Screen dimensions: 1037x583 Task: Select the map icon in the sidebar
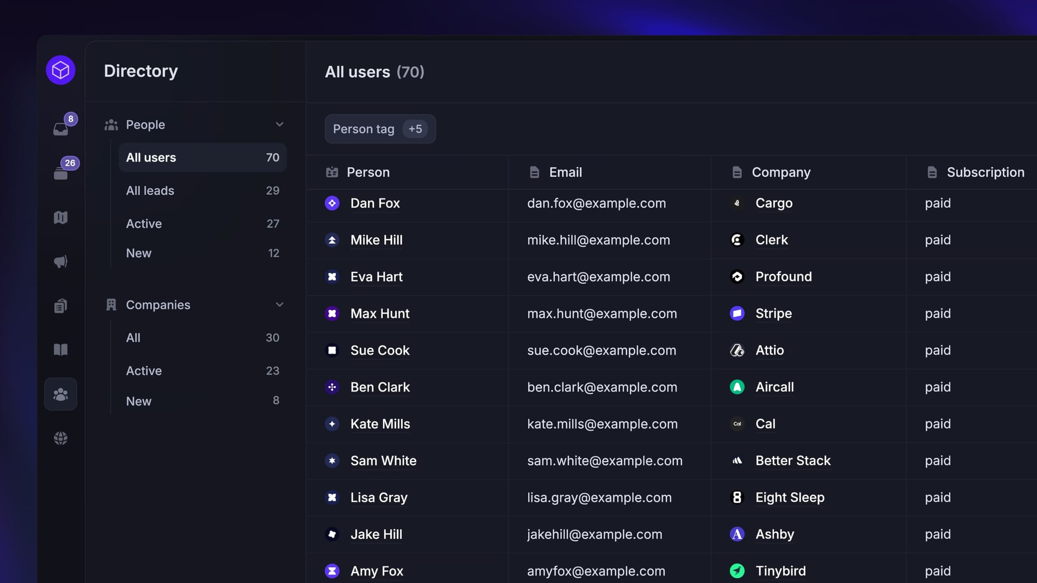click(x=61, y=217)
